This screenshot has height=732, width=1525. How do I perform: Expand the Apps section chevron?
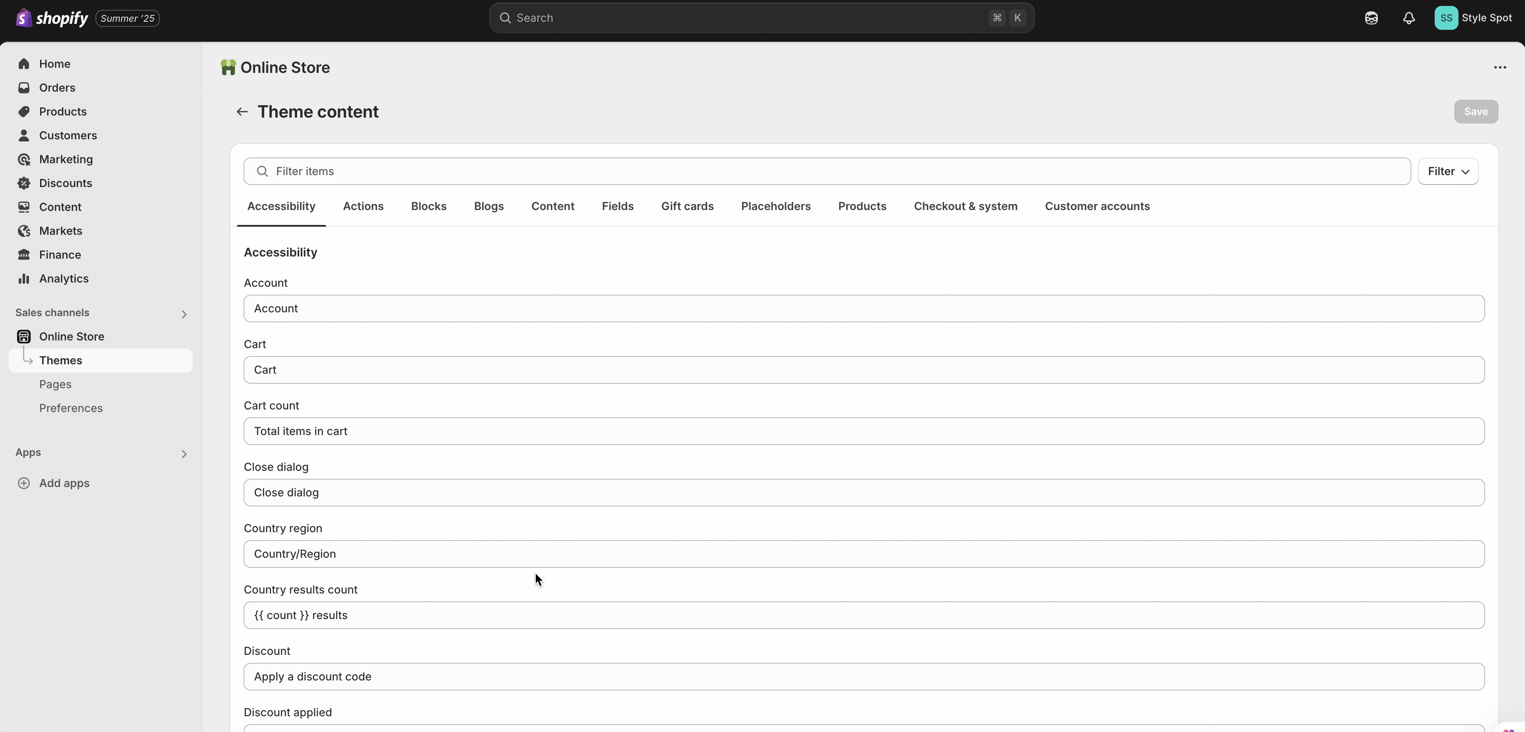184,454
